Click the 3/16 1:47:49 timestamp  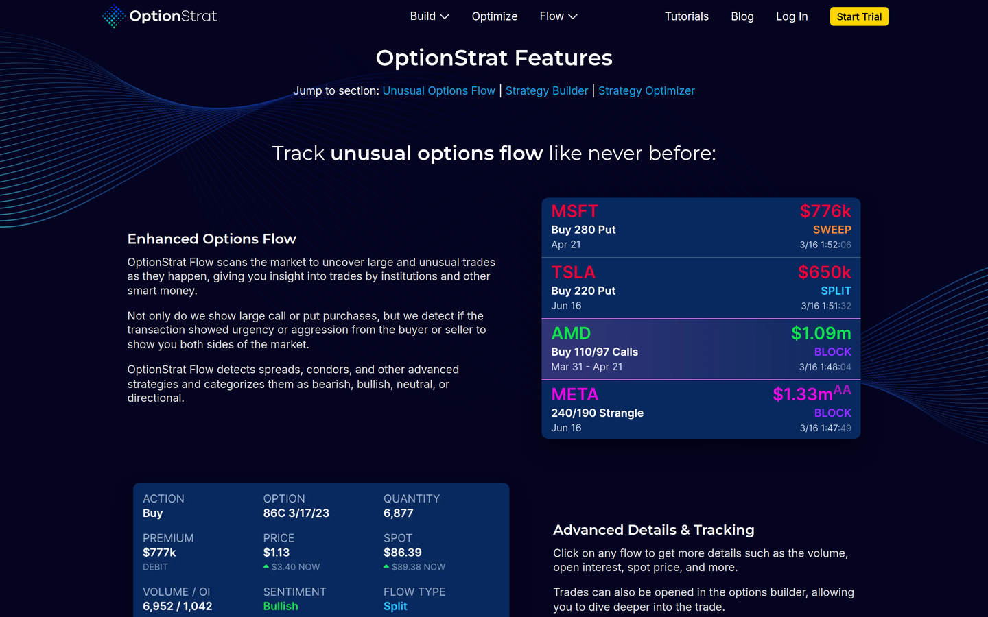825,428
